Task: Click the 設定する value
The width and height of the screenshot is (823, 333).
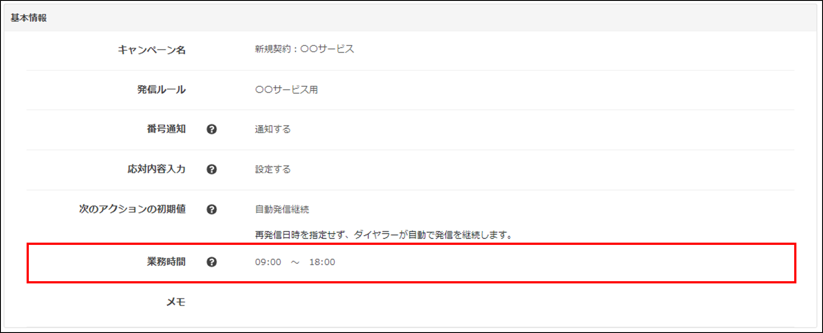Action: (273, 169)
